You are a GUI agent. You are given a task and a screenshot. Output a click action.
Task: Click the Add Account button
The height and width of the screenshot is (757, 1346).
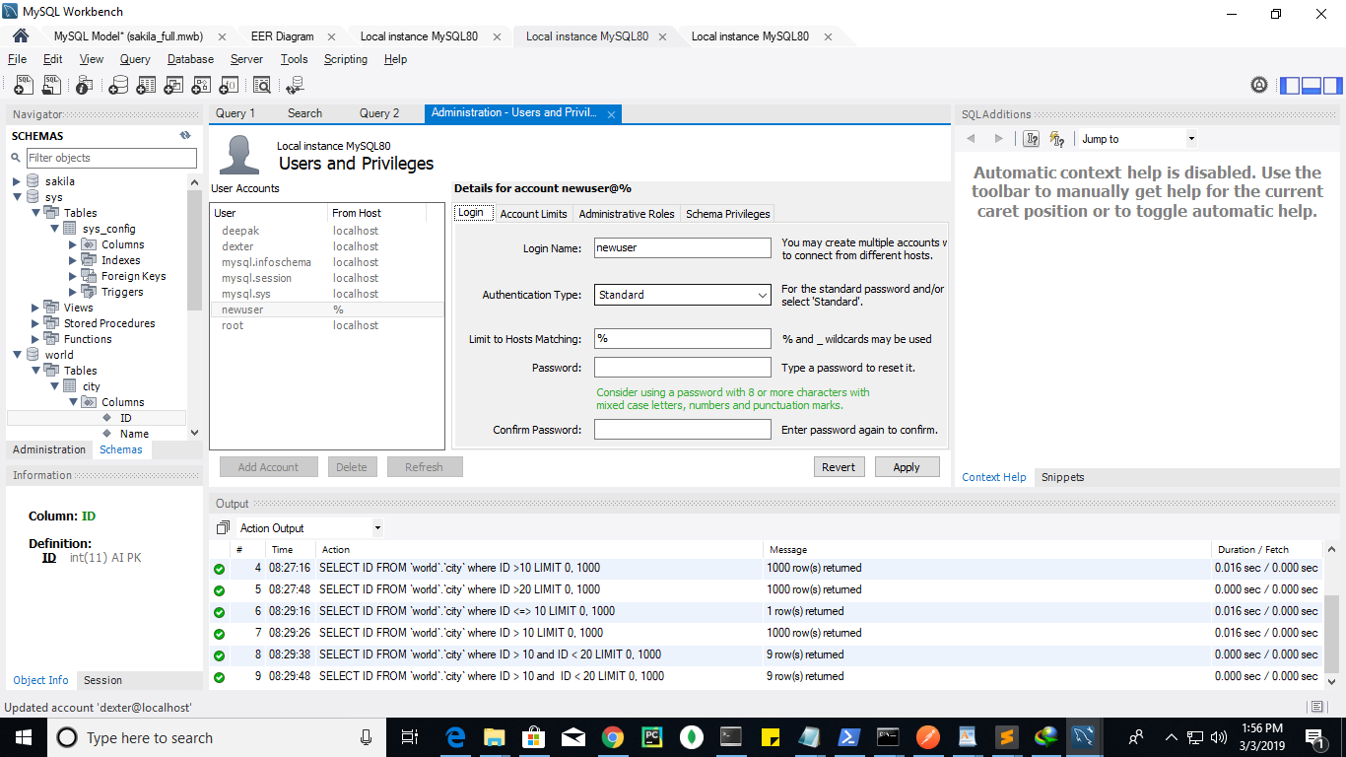tap(268, 467)
